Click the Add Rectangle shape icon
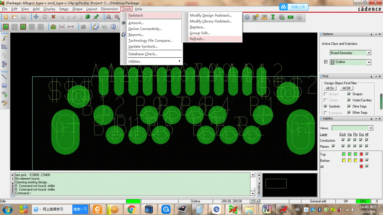The width and height of the screenshot is (383, 215). click(x=4, y=85)
